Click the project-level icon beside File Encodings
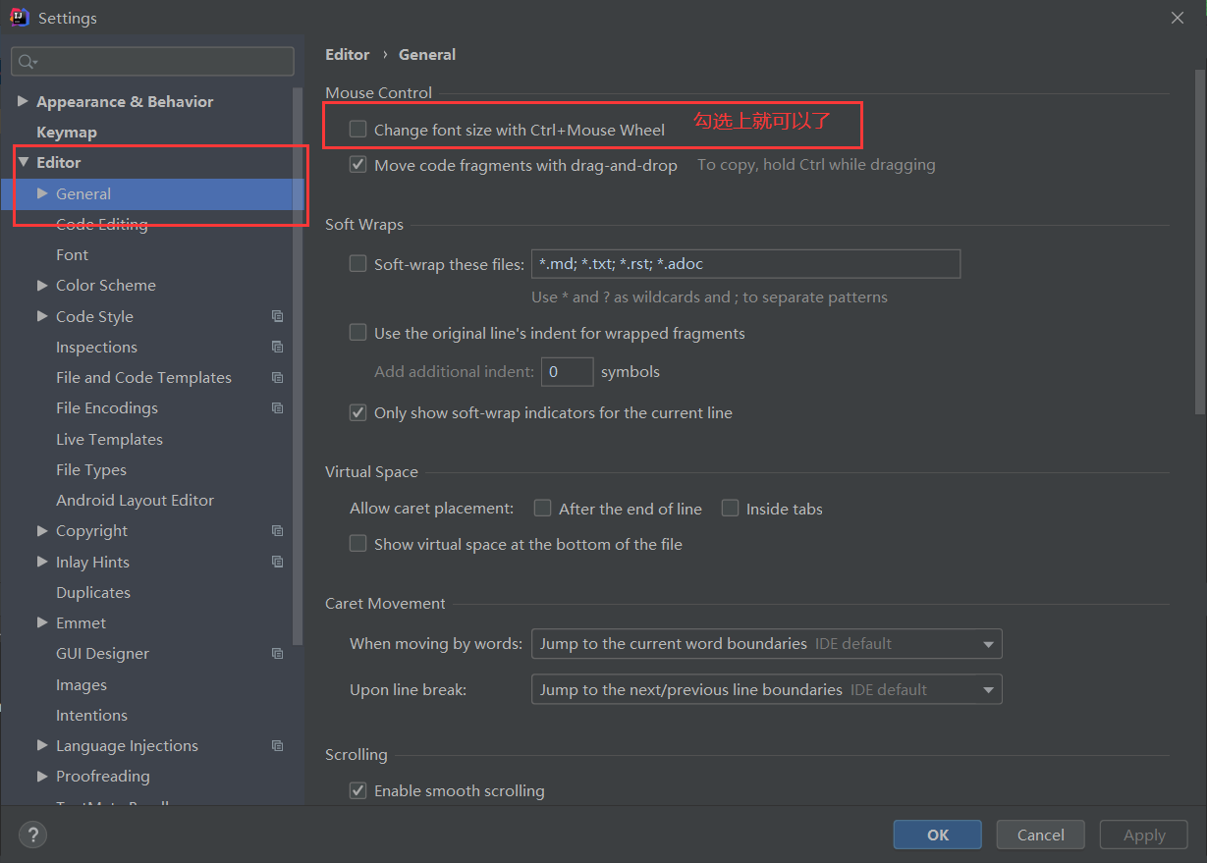Screen dimensions: 1207x863 point(278,407)
